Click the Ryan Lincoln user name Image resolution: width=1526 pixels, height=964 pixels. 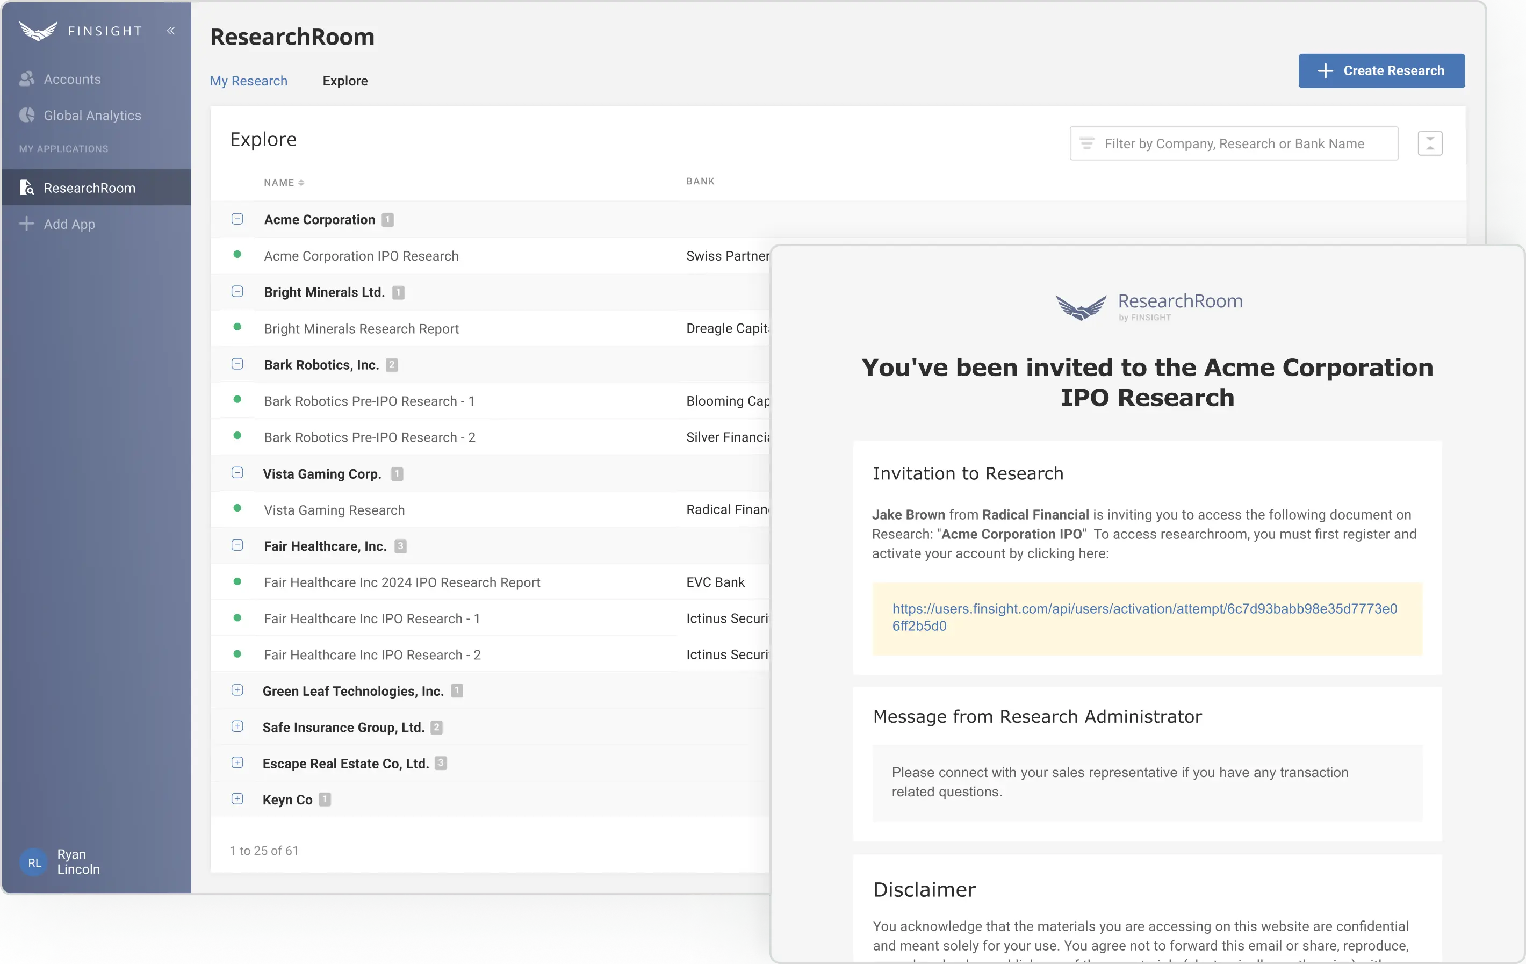pos(78,862)
